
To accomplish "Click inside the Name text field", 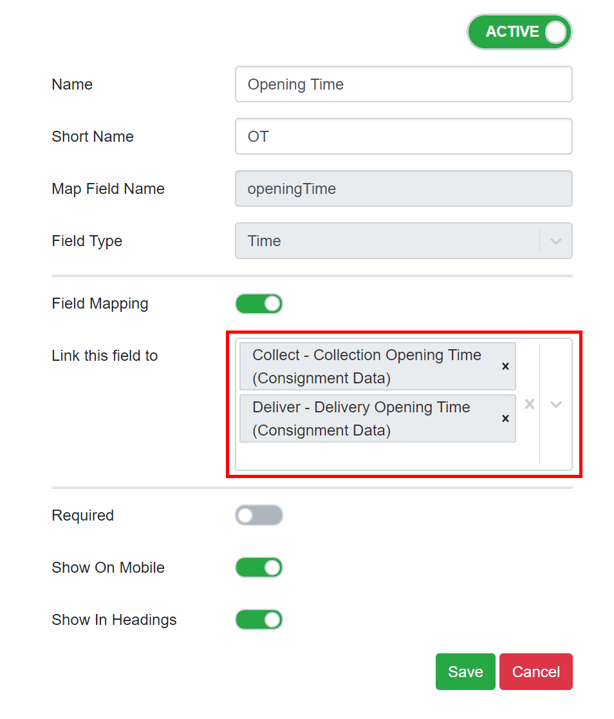I will pos(404,84).
